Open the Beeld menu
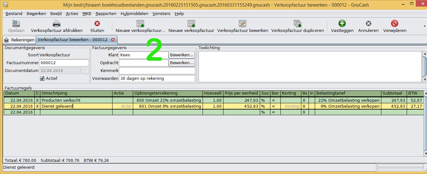 point(56,13)
